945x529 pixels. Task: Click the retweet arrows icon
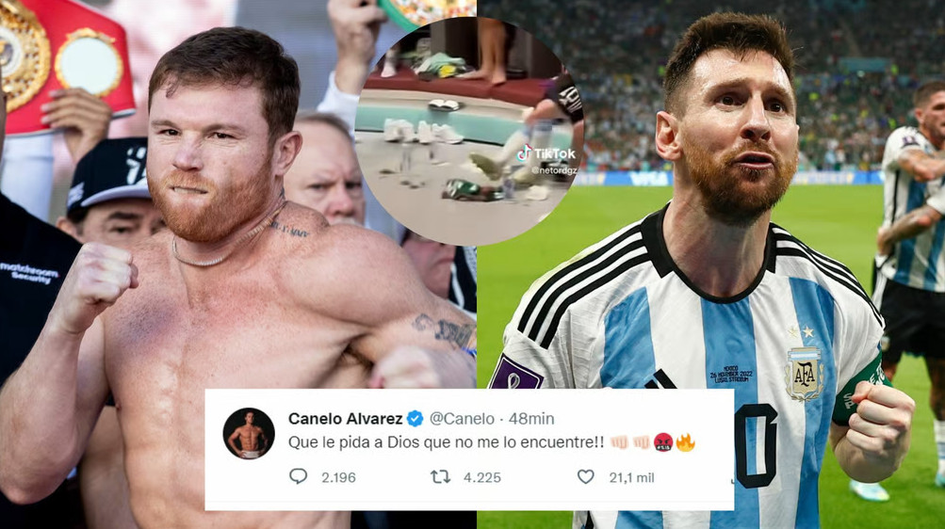(441, 476)
